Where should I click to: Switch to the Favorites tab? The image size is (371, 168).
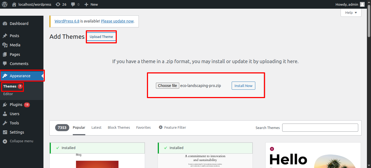[143, 128]
